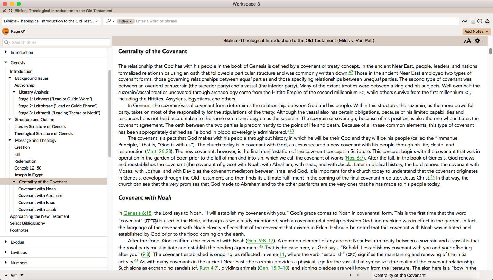This screenshot has height=280, width=493.
Task: Open Footnotes entry in sidebar
Action: coord(19,230)
